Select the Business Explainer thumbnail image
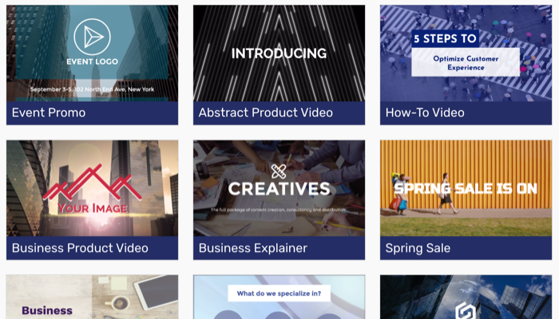Viewport: 559px width, 319px height. pyautogui.click(x=279, y=188)
